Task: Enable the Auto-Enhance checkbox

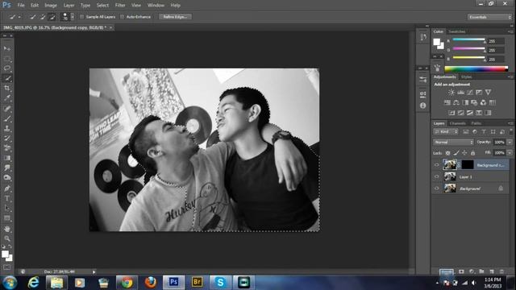Action: [123, 17]
